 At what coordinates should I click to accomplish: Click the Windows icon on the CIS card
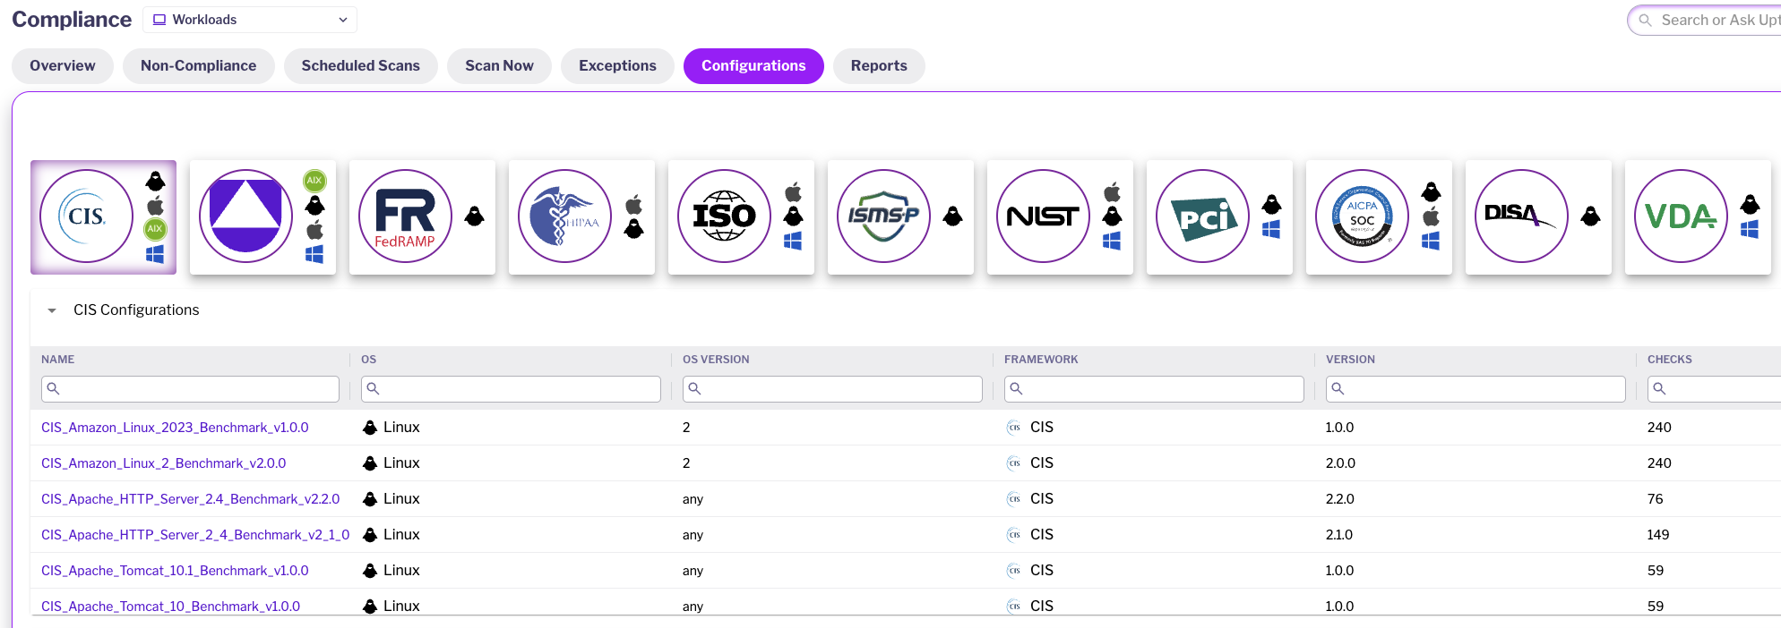155,255
